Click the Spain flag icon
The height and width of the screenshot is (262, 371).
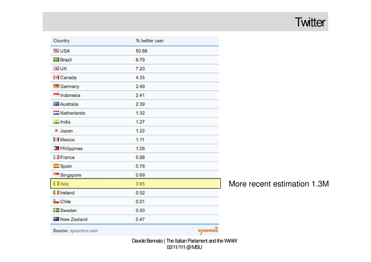56,166
